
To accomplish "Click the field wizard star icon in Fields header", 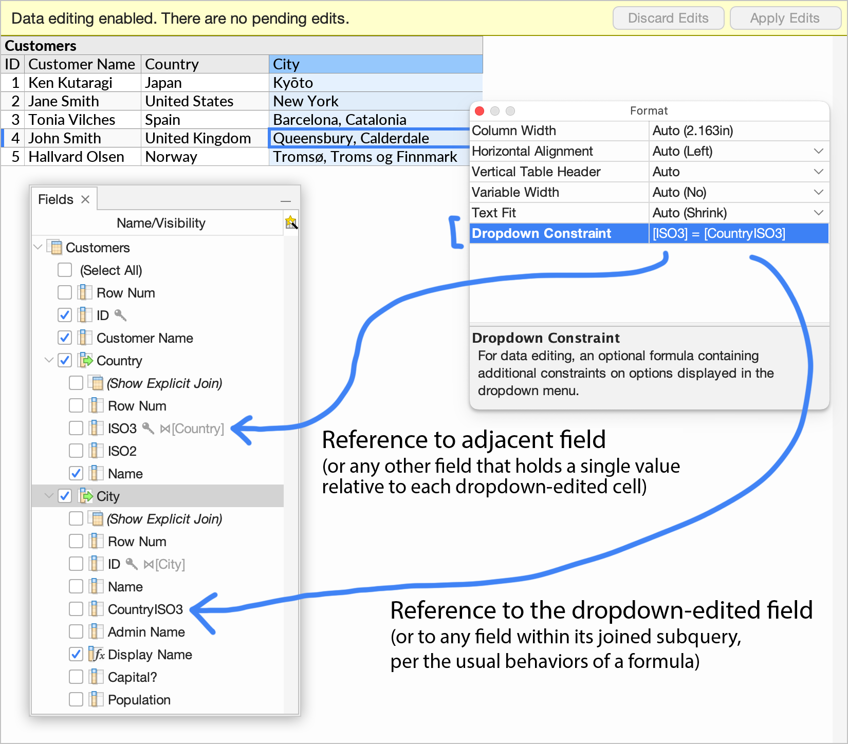I will point(291,222).
